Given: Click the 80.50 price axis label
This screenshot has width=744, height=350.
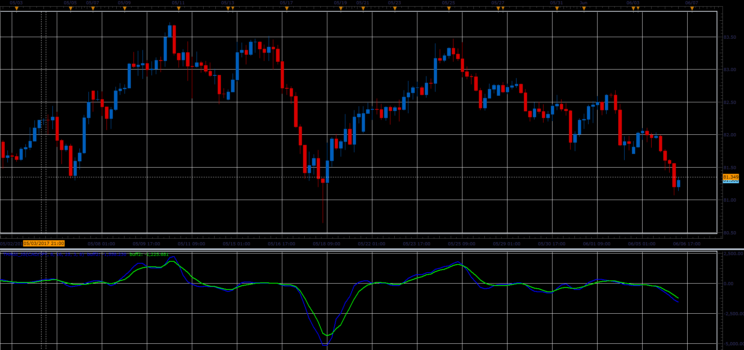Looking at the screenshot, I should [730, 233].
